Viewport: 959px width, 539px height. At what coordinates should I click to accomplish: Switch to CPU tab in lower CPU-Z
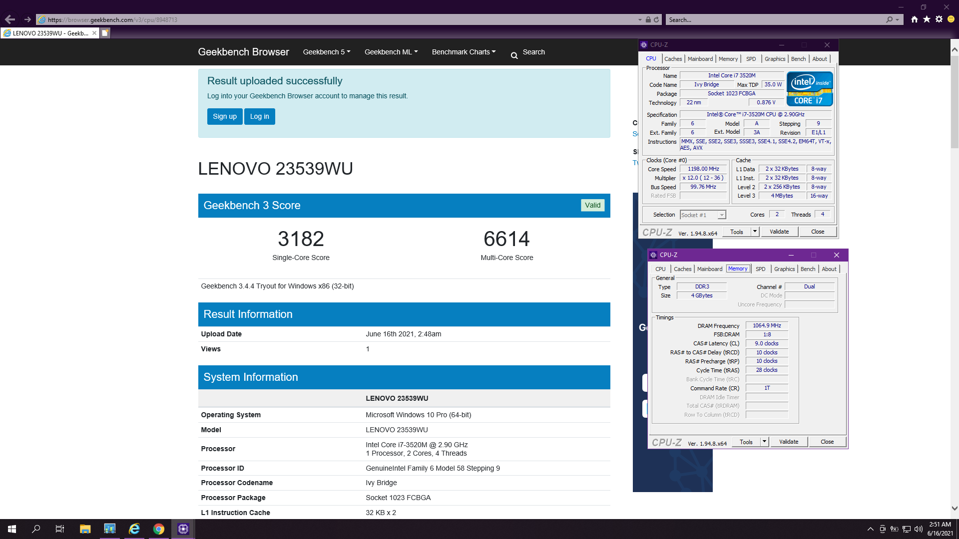click(660, 269)
